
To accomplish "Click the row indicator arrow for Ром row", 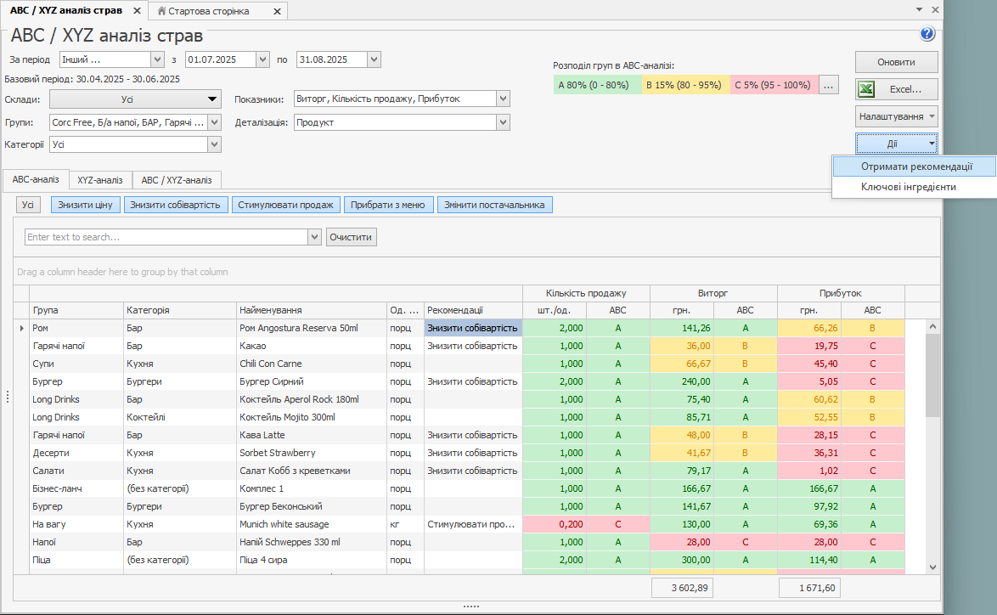I will pos(22,328).
